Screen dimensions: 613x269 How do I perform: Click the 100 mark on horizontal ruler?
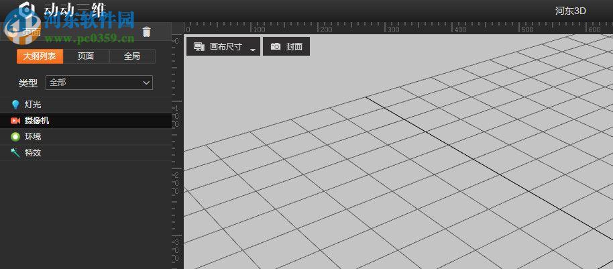pyautogui.click(x=259, y=30)
